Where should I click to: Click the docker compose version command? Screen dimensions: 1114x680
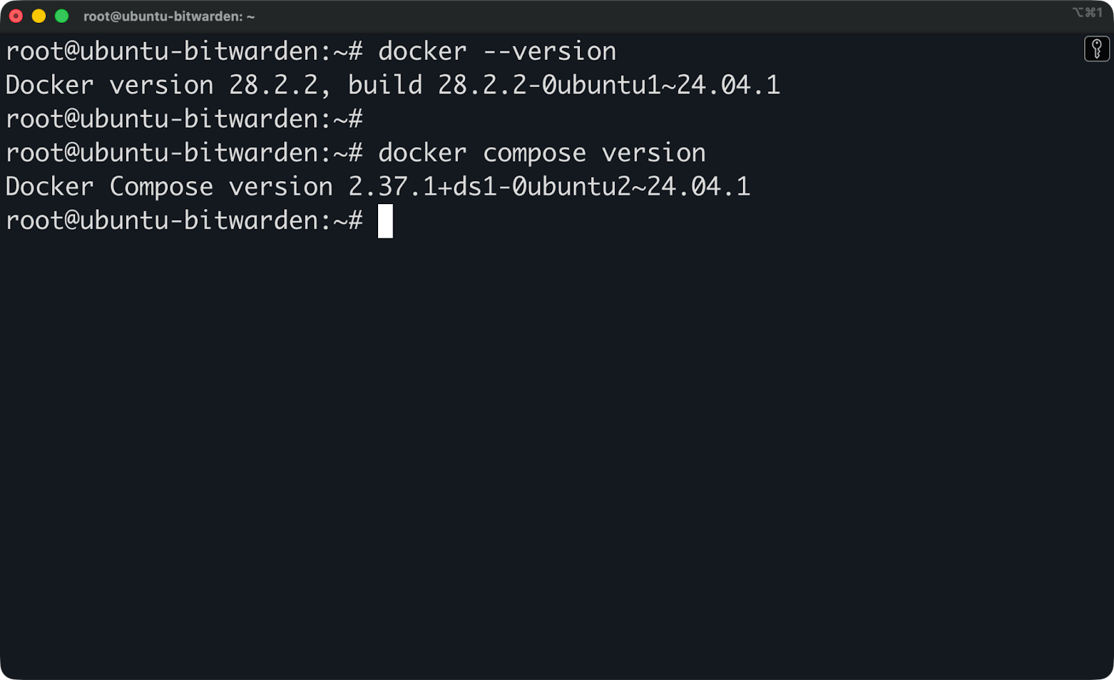click(x=541, y=152)
